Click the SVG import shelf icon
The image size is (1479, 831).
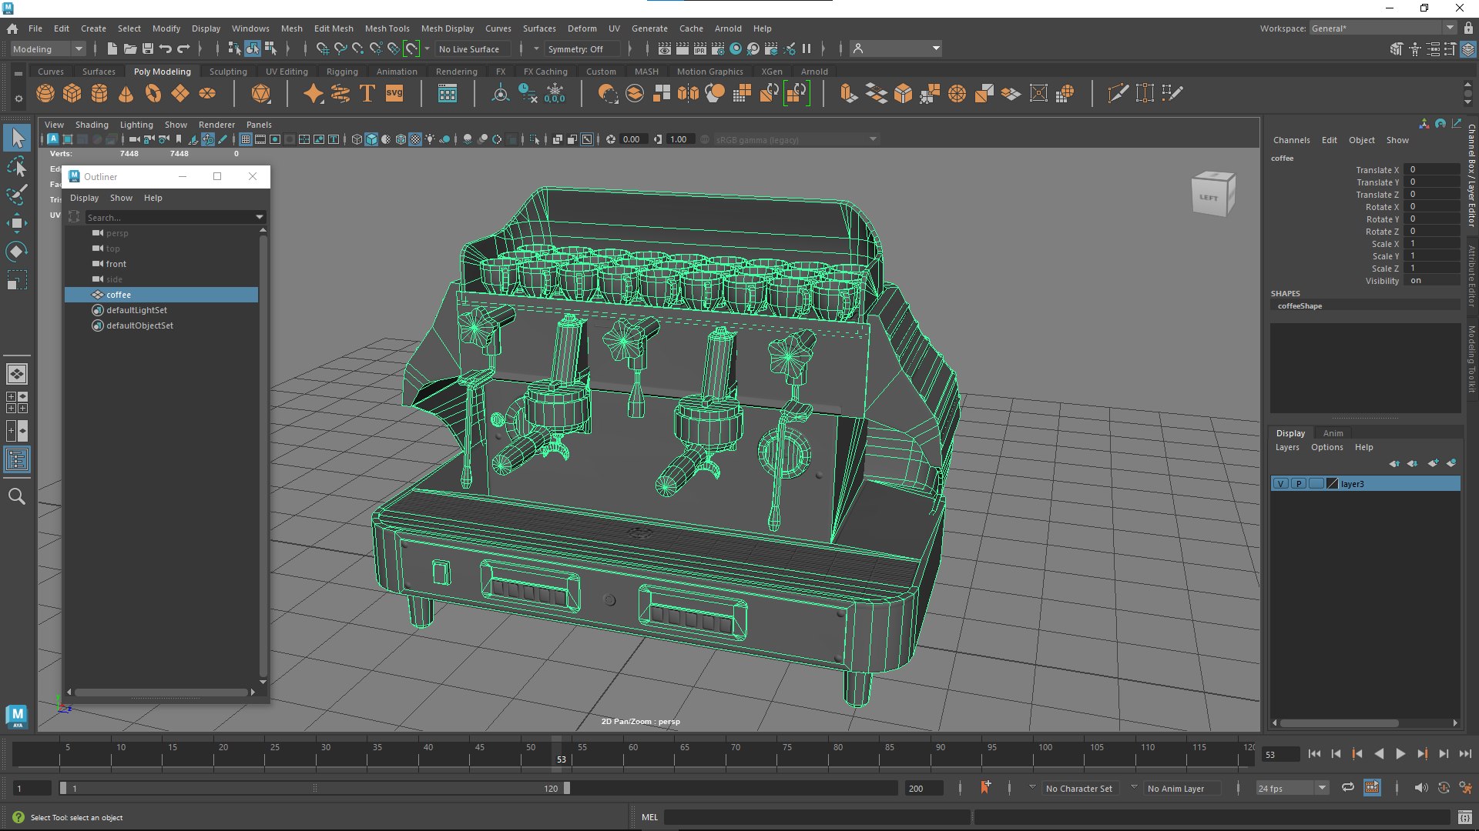394,94
